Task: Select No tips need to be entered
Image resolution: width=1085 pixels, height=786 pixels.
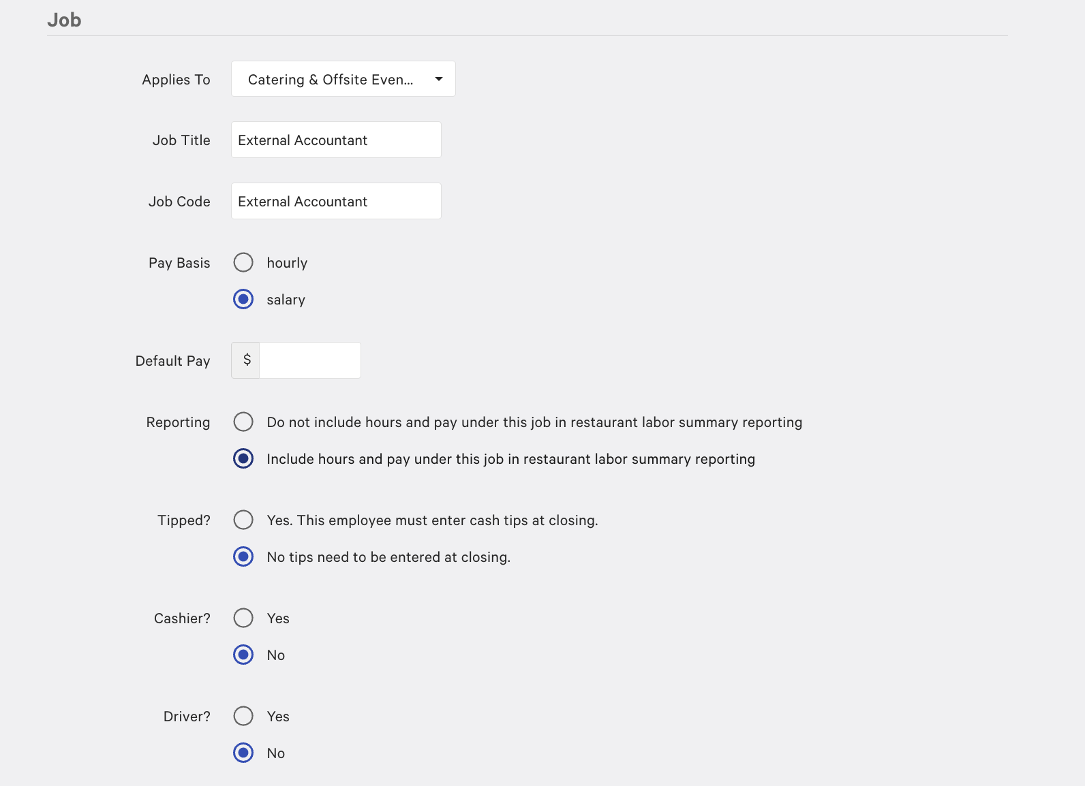Action: click(243, 557)
